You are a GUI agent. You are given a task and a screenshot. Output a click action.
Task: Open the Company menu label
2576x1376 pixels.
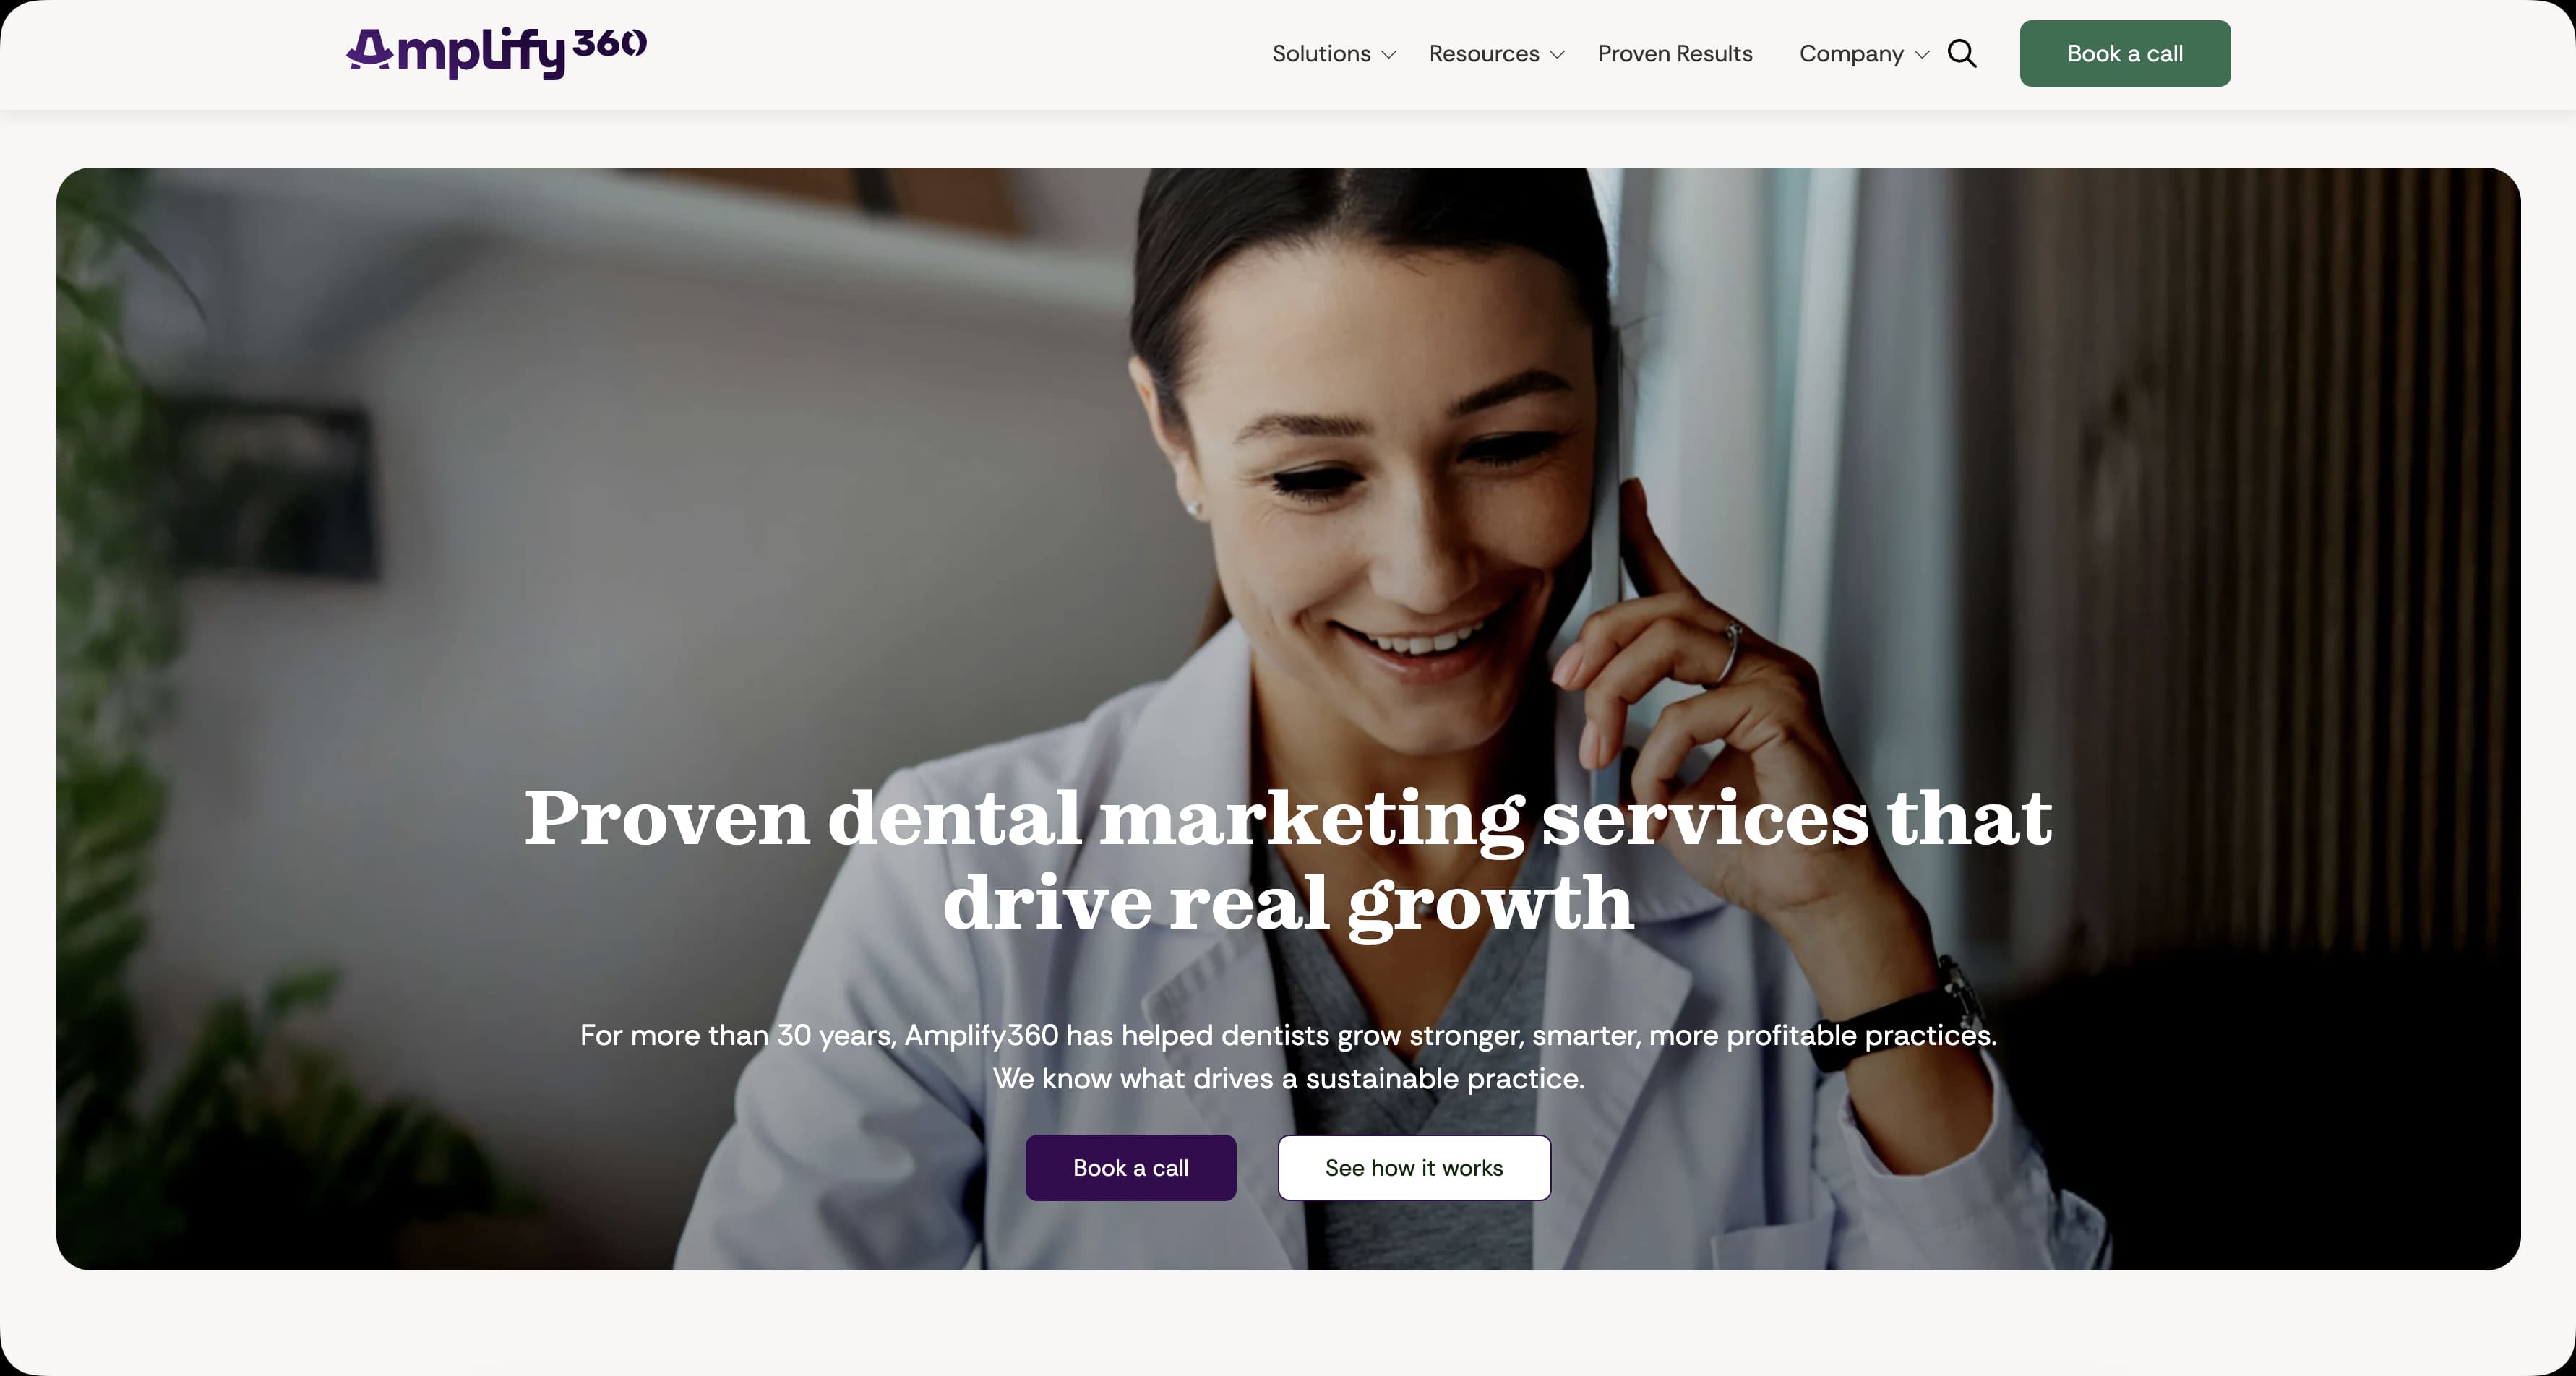point(1851,54)
